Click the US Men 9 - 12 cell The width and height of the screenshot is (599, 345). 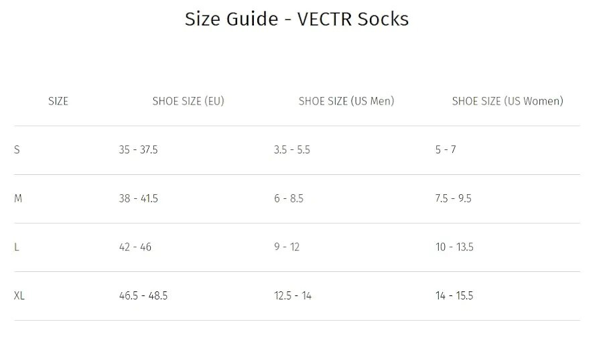pos(287,247)
